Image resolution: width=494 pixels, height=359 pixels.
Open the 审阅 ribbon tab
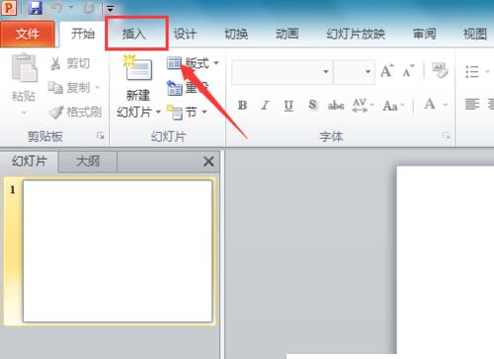tap(424, 34)
